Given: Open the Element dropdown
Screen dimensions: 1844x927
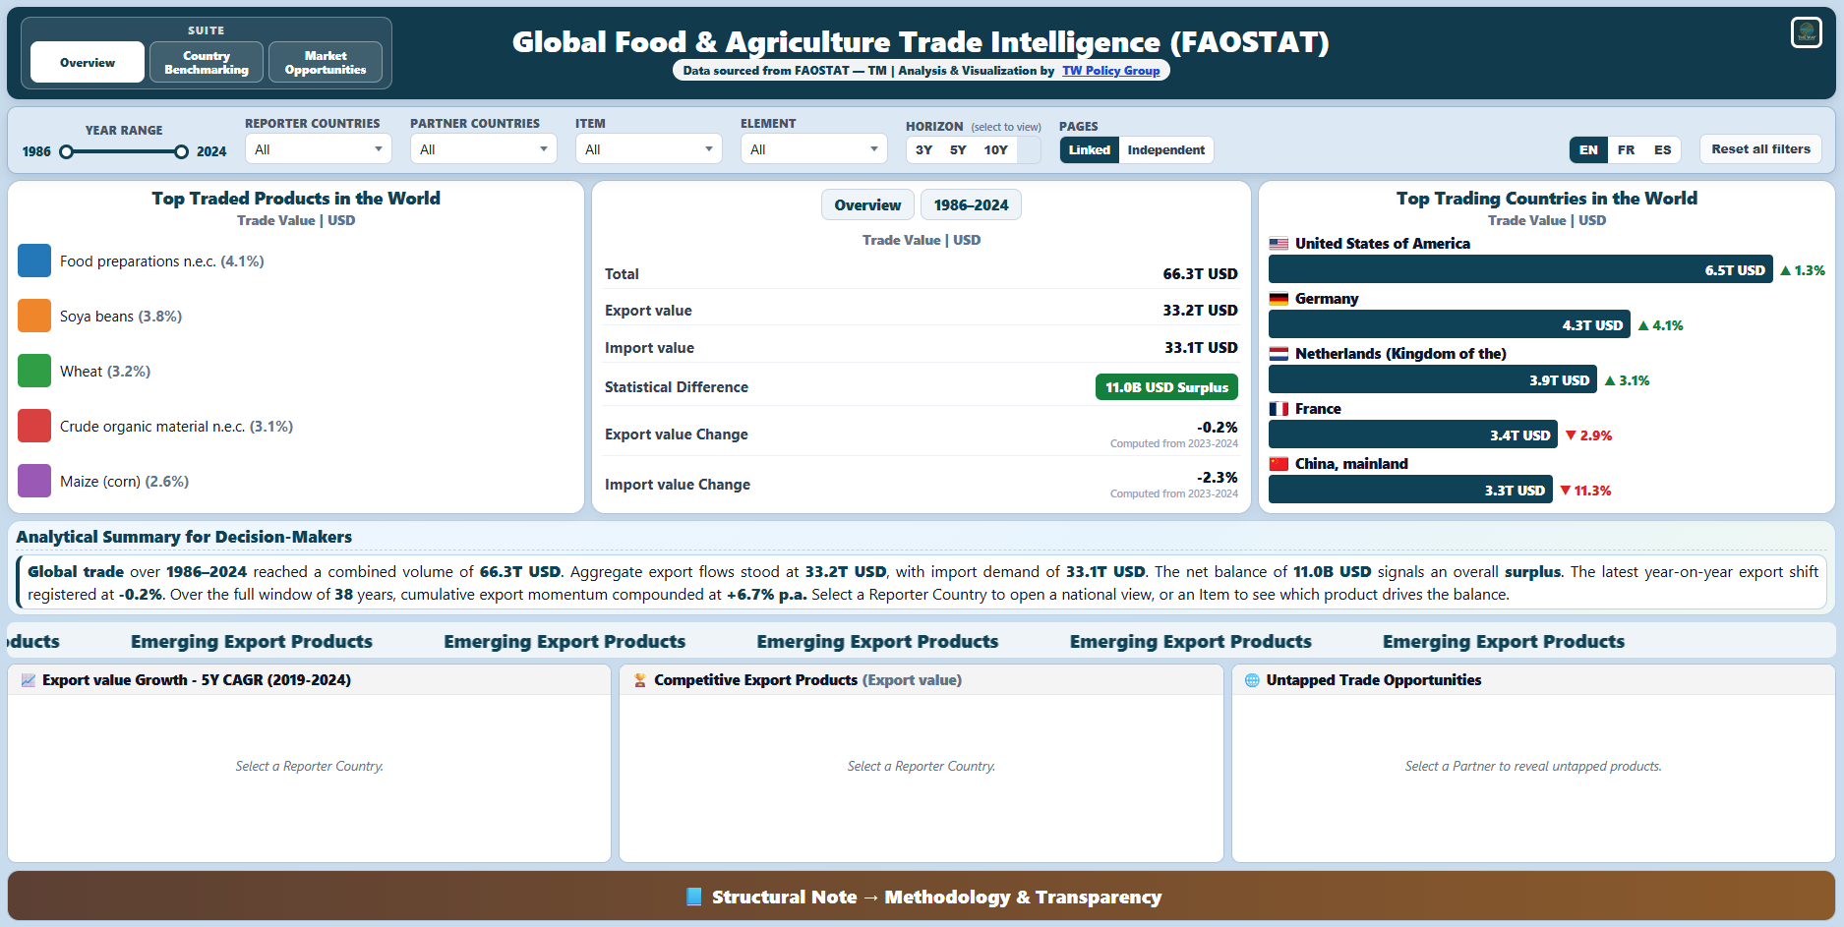Looking at the screenshot, I should [x=813, y=149].
